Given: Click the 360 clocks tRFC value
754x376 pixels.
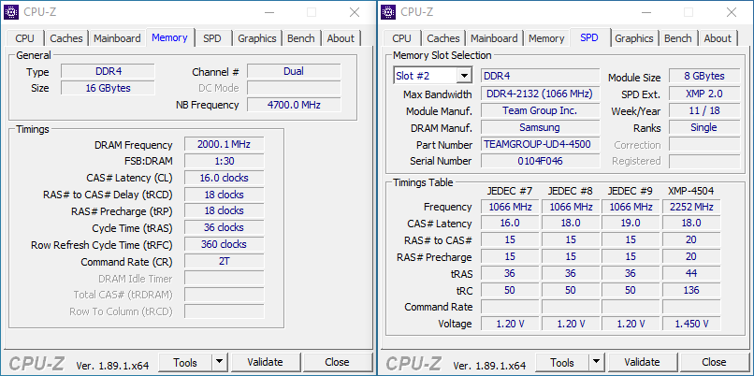Looking at the screenshot, I should tap(225, 244).
